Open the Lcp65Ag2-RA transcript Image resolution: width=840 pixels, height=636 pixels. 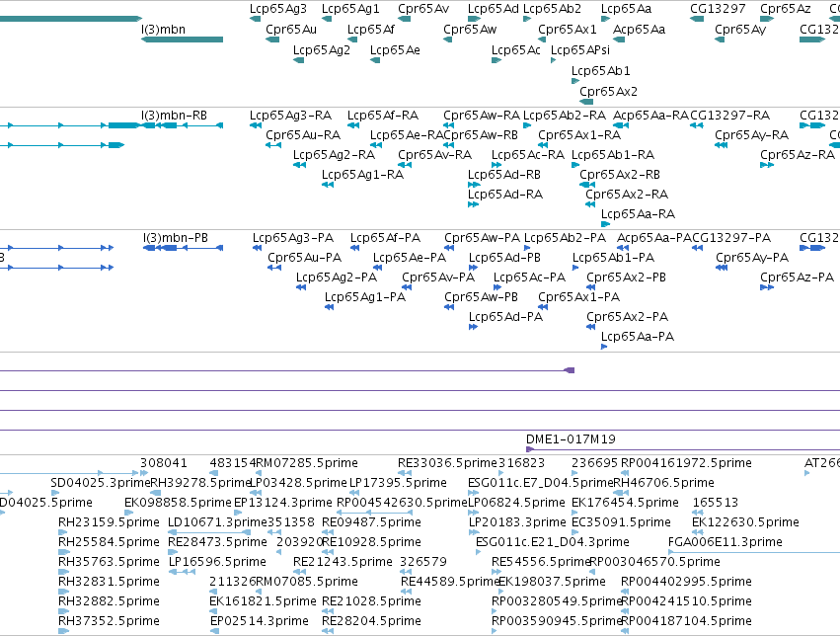click(334, 155)
